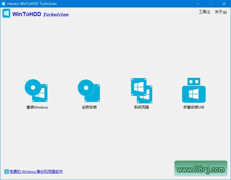Maximize the WinToHDD window

[211, 3]
